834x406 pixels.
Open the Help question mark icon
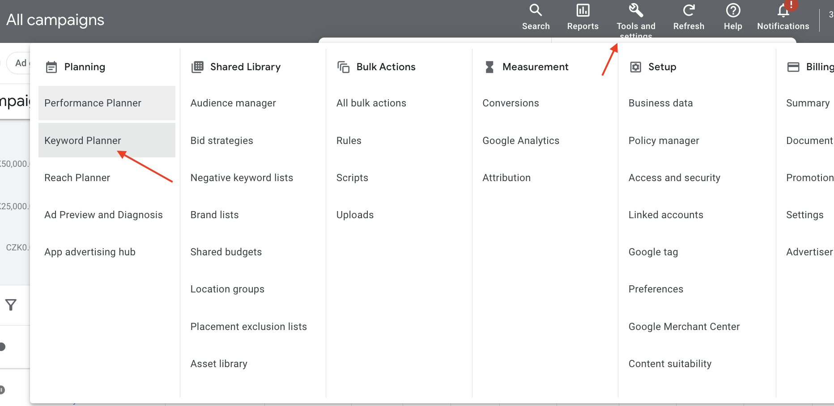pos(733,10)
